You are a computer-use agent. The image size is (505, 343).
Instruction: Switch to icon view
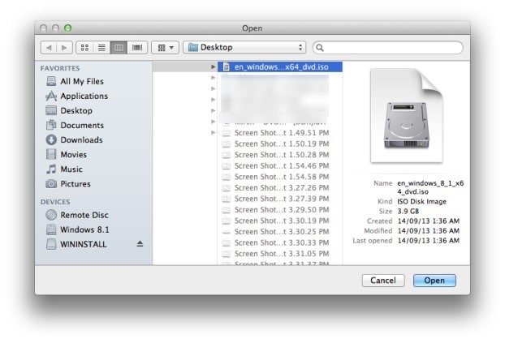[84, 48]
